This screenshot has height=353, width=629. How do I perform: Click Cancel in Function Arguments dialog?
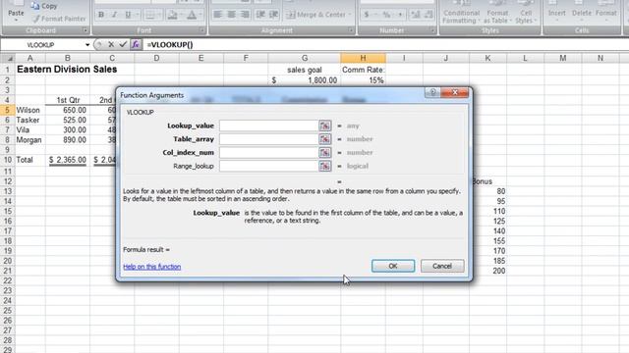[x=442, y=266]
